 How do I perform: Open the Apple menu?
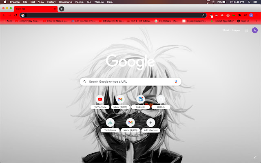(x=5, y=2)
